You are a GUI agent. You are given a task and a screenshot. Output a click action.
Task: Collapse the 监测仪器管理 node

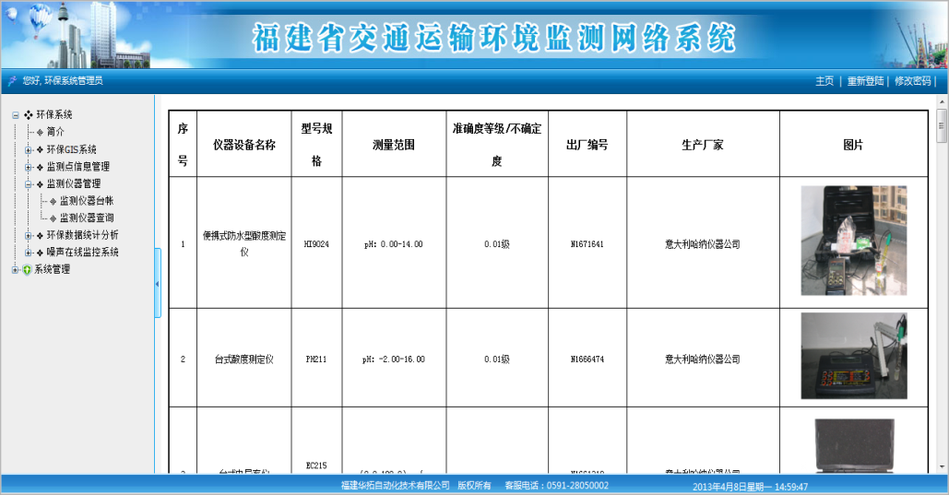point(28,184)
